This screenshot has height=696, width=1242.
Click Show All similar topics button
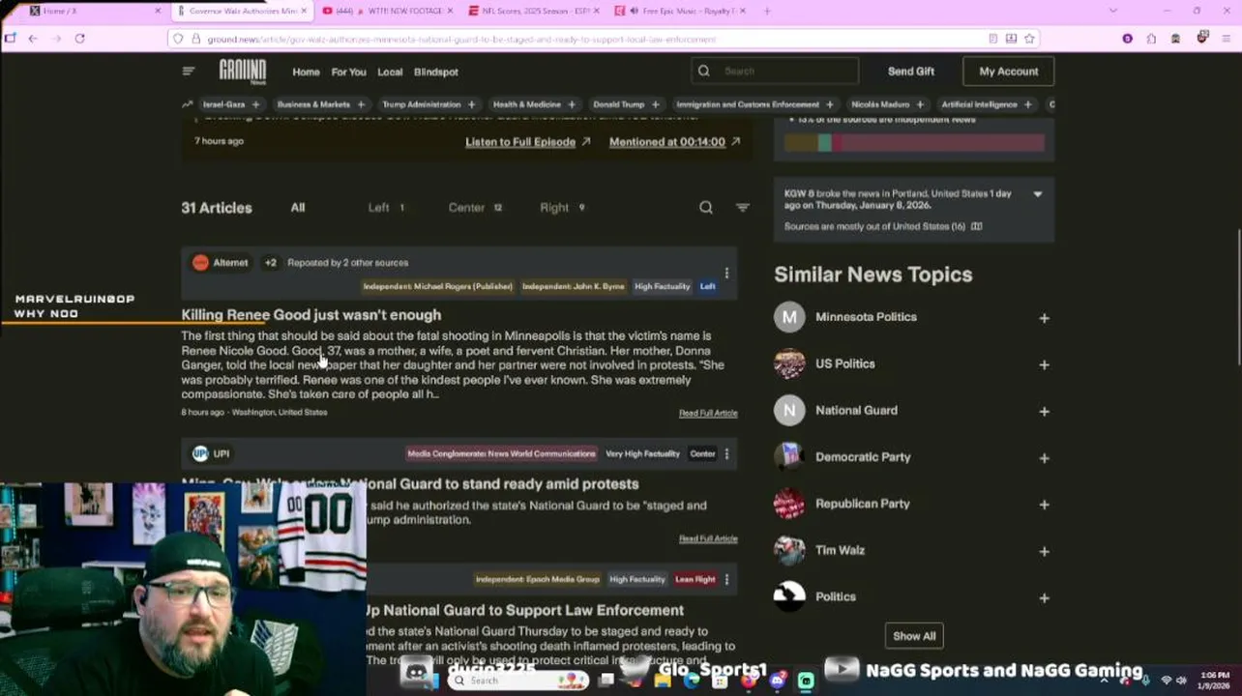coord(914,636)
